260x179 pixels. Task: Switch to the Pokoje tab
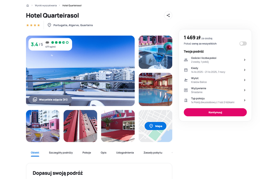[x=87, y=152]
